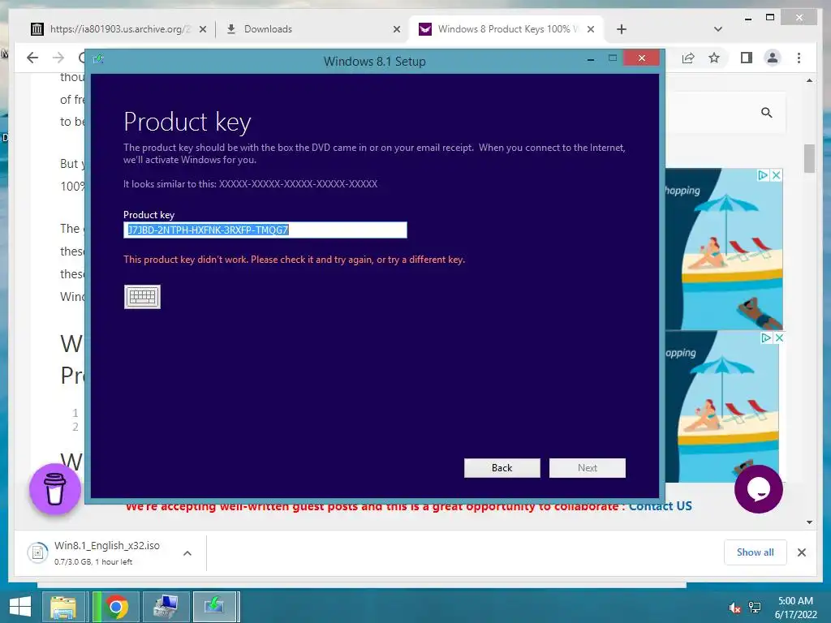The image size is (831, 623).
Task: Click the Chrome taskbar icon
Action: point(116,607)
